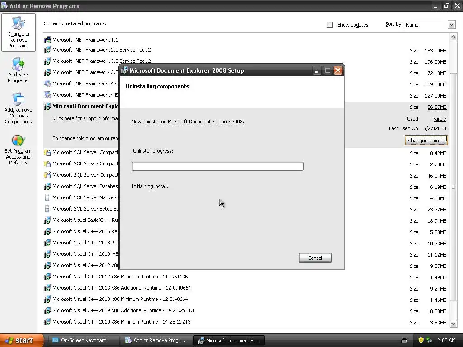Click icon of Microsoft SQL Server Database entry
Viewport: 463px width, 347px height.
(47, 186)
